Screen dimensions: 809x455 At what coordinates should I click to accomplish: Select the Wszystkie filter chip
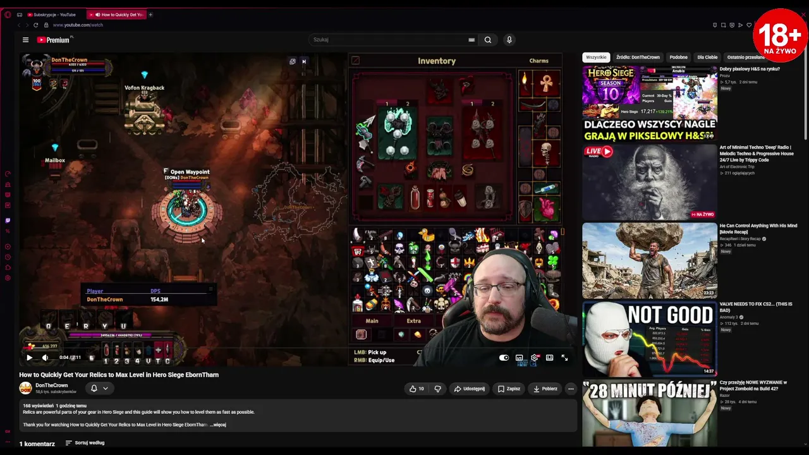(x=596, y=57)
